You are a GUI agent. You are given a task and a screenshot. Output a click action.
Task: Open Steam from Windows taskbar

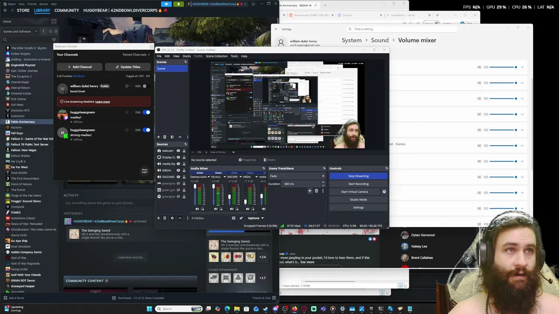266,309
